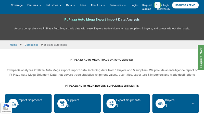
Task: Expand the Industries dropdown menu
Action: [x=54, y=5]
